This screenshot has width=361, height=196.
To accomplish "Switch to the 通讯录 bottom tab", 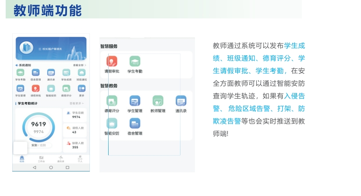I will pyautogui.click(x=61, y=159).
